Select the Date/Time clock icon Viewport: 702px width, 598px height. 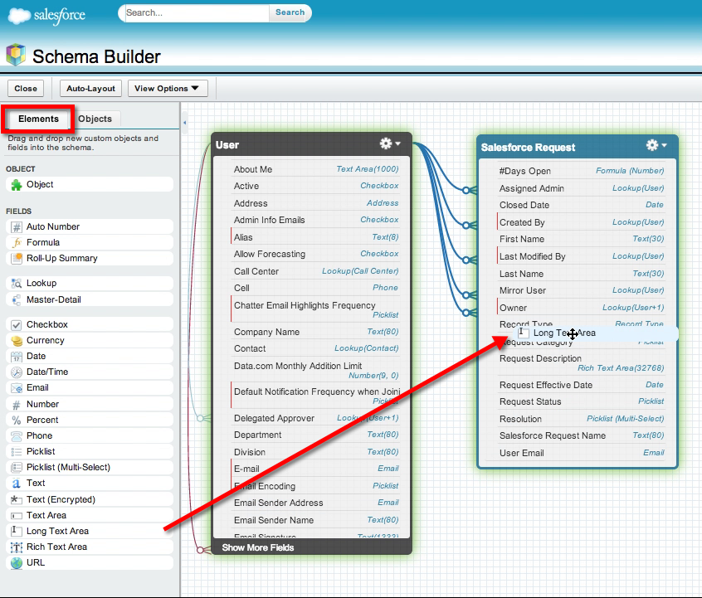coord(17,372)
